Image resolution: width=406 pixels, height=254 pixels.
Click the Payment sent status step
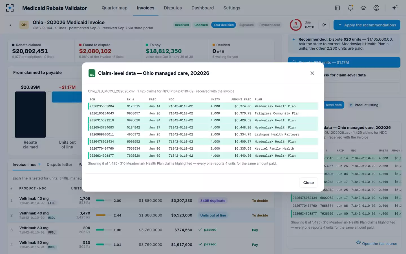point(270,25)
